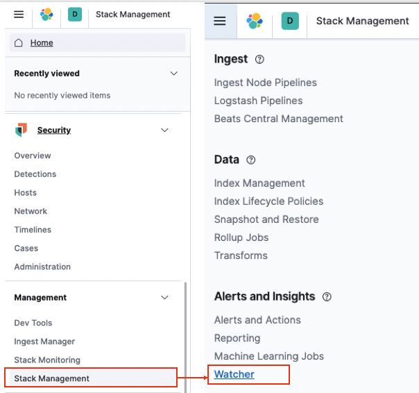
Task: Click the Management heading text
Action: [x=40, y=297]
